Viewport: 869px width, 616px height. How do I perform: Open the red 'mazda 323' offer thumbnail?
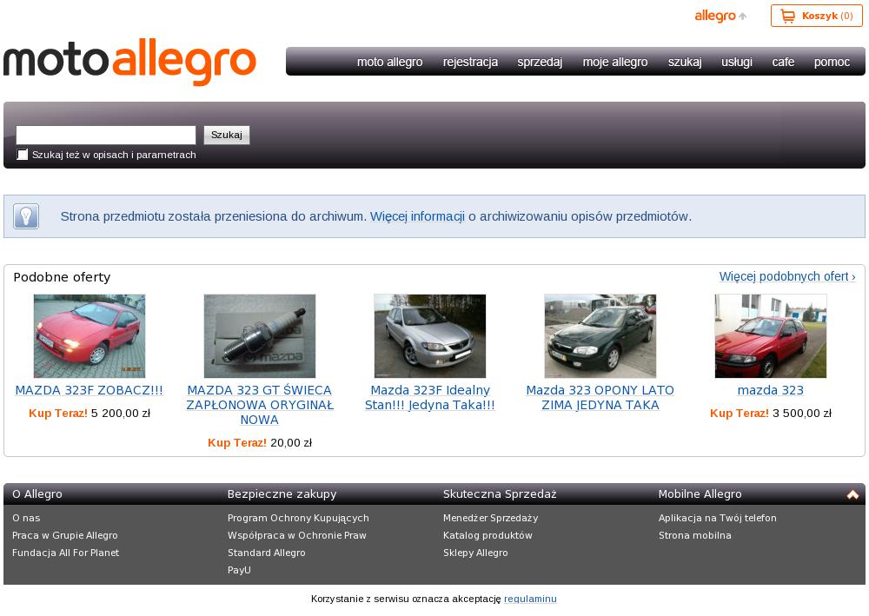(x=770, y=336)
